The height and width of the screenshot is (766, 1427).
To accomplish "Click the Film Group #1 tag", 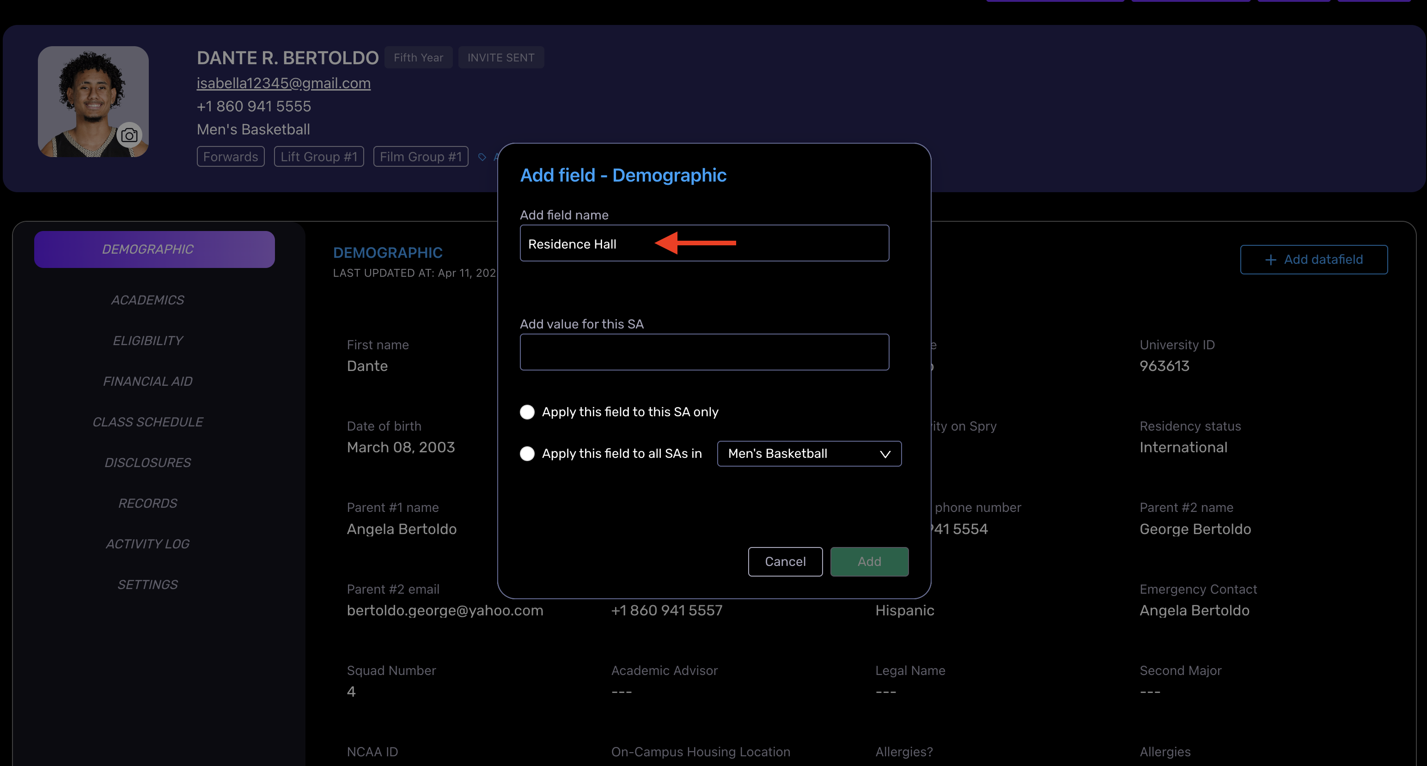I will click(421, 157).
